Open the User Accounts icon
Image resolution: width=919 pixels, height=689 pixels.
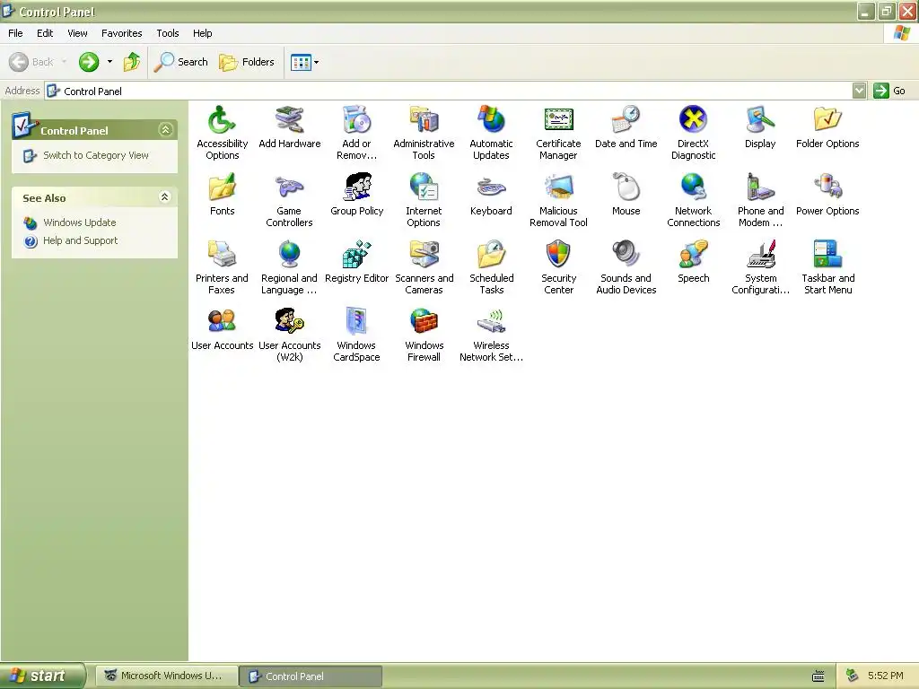pos(223,329)
